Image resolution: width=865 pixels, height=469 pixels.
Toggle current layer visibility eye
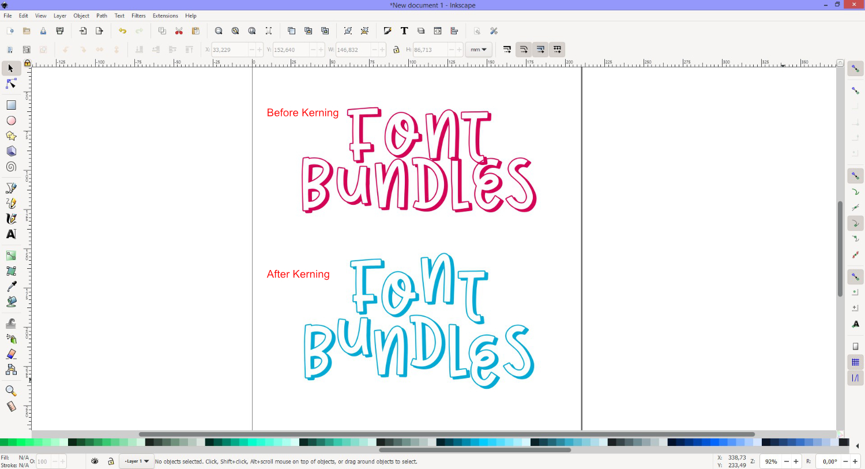pos(95,462)
